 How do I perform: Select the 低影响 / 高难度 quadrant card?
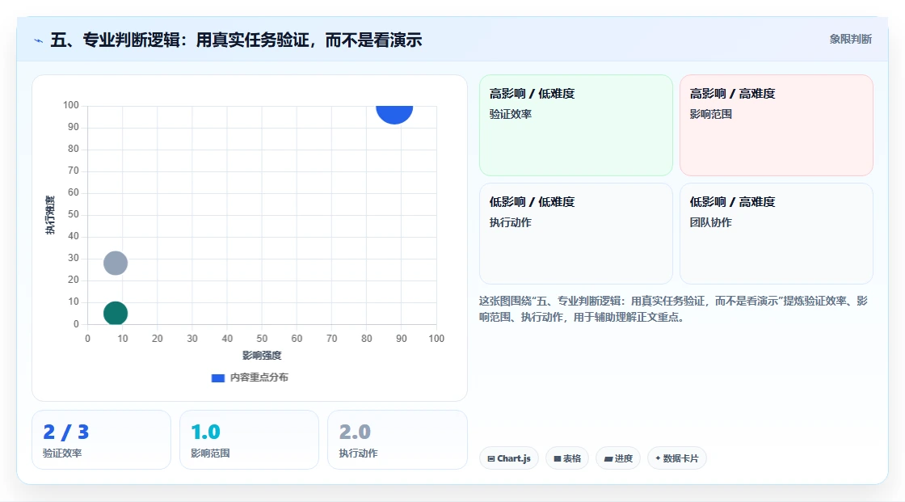[x=777, y=234]
